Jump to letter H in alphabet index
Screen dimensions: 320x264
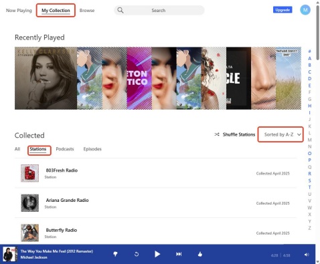coord(309,106)
